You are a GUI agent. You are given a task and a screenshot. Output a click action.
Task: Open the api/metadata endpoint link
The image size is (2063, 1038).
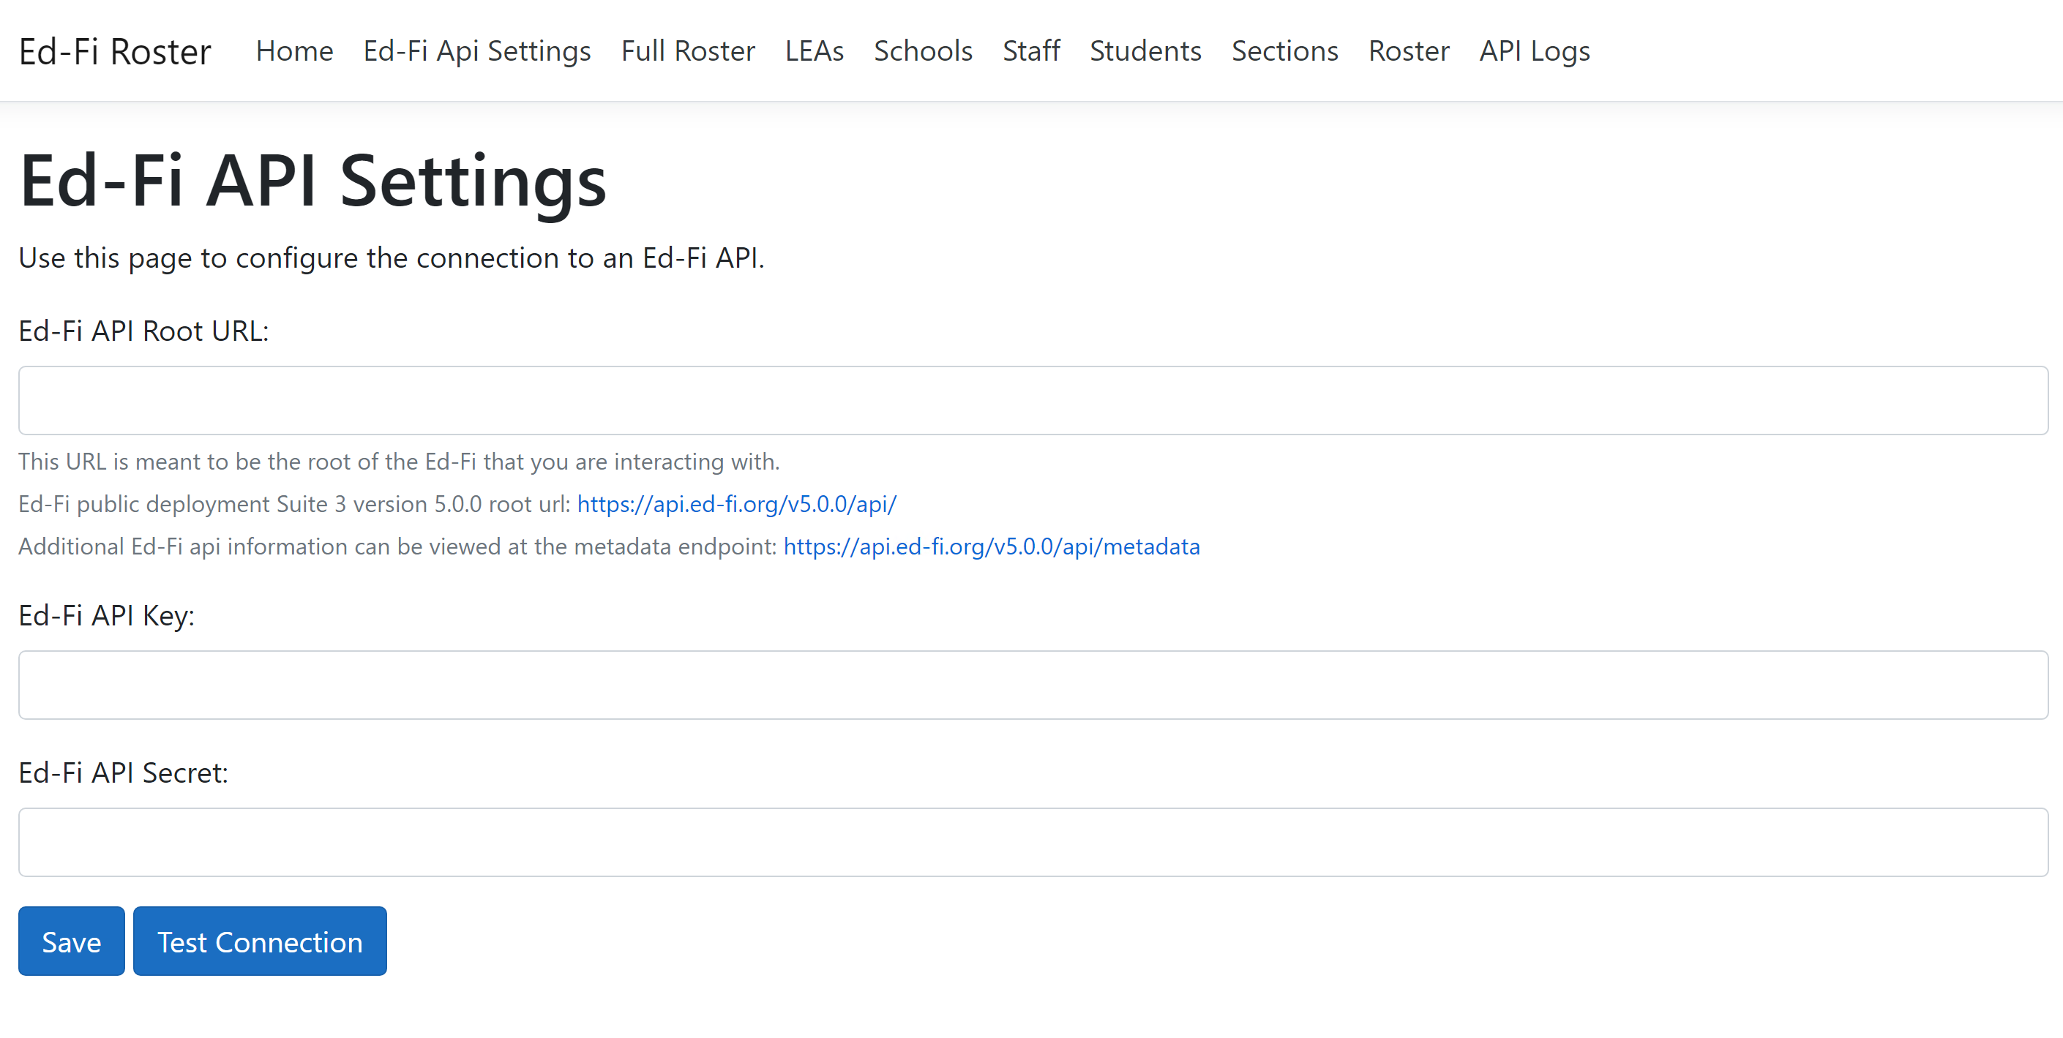tap(992, 546)
